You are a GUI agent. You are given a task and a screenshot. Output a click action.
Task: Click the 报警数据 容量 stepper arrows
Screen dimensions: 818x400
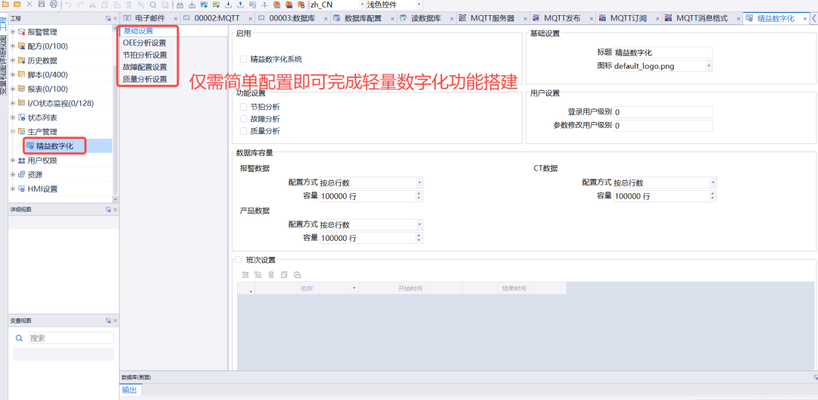pyautogui.click(x=420, y=196)
